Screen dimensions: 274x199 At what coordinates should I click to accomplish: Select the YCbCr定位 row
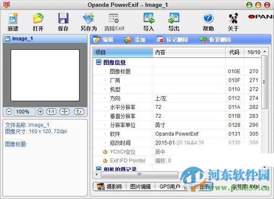[x=177, y=152]
